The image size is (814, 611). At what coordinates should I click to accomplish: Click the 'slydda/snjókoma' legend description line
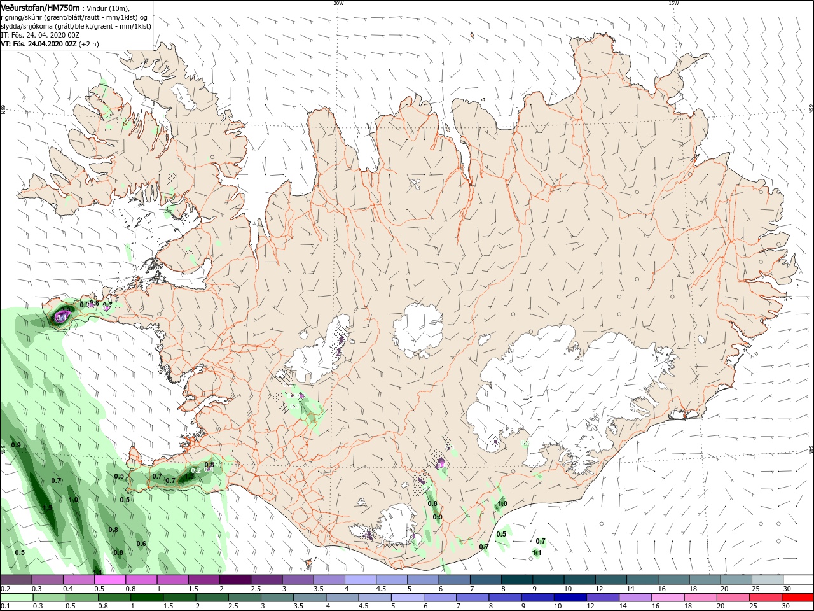click(76, 27)
